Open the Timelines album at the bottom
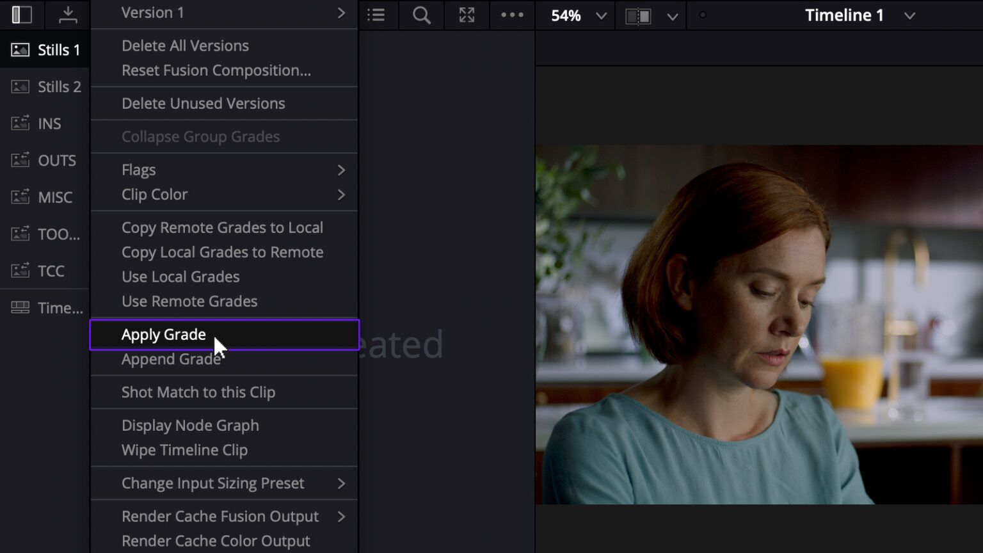 tap(45, 307)
